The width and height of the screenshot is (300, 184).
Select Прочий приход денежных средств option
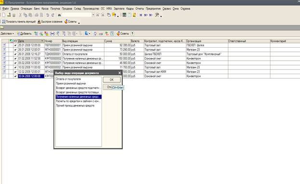pos(78,105)
